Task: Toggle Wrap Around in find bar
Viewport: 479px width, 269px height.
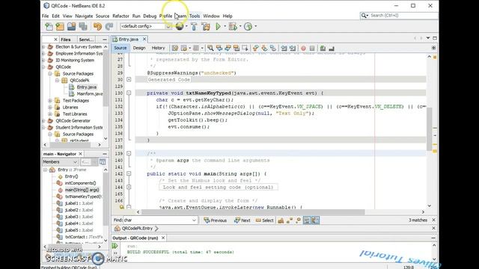Action: [315, 220]
